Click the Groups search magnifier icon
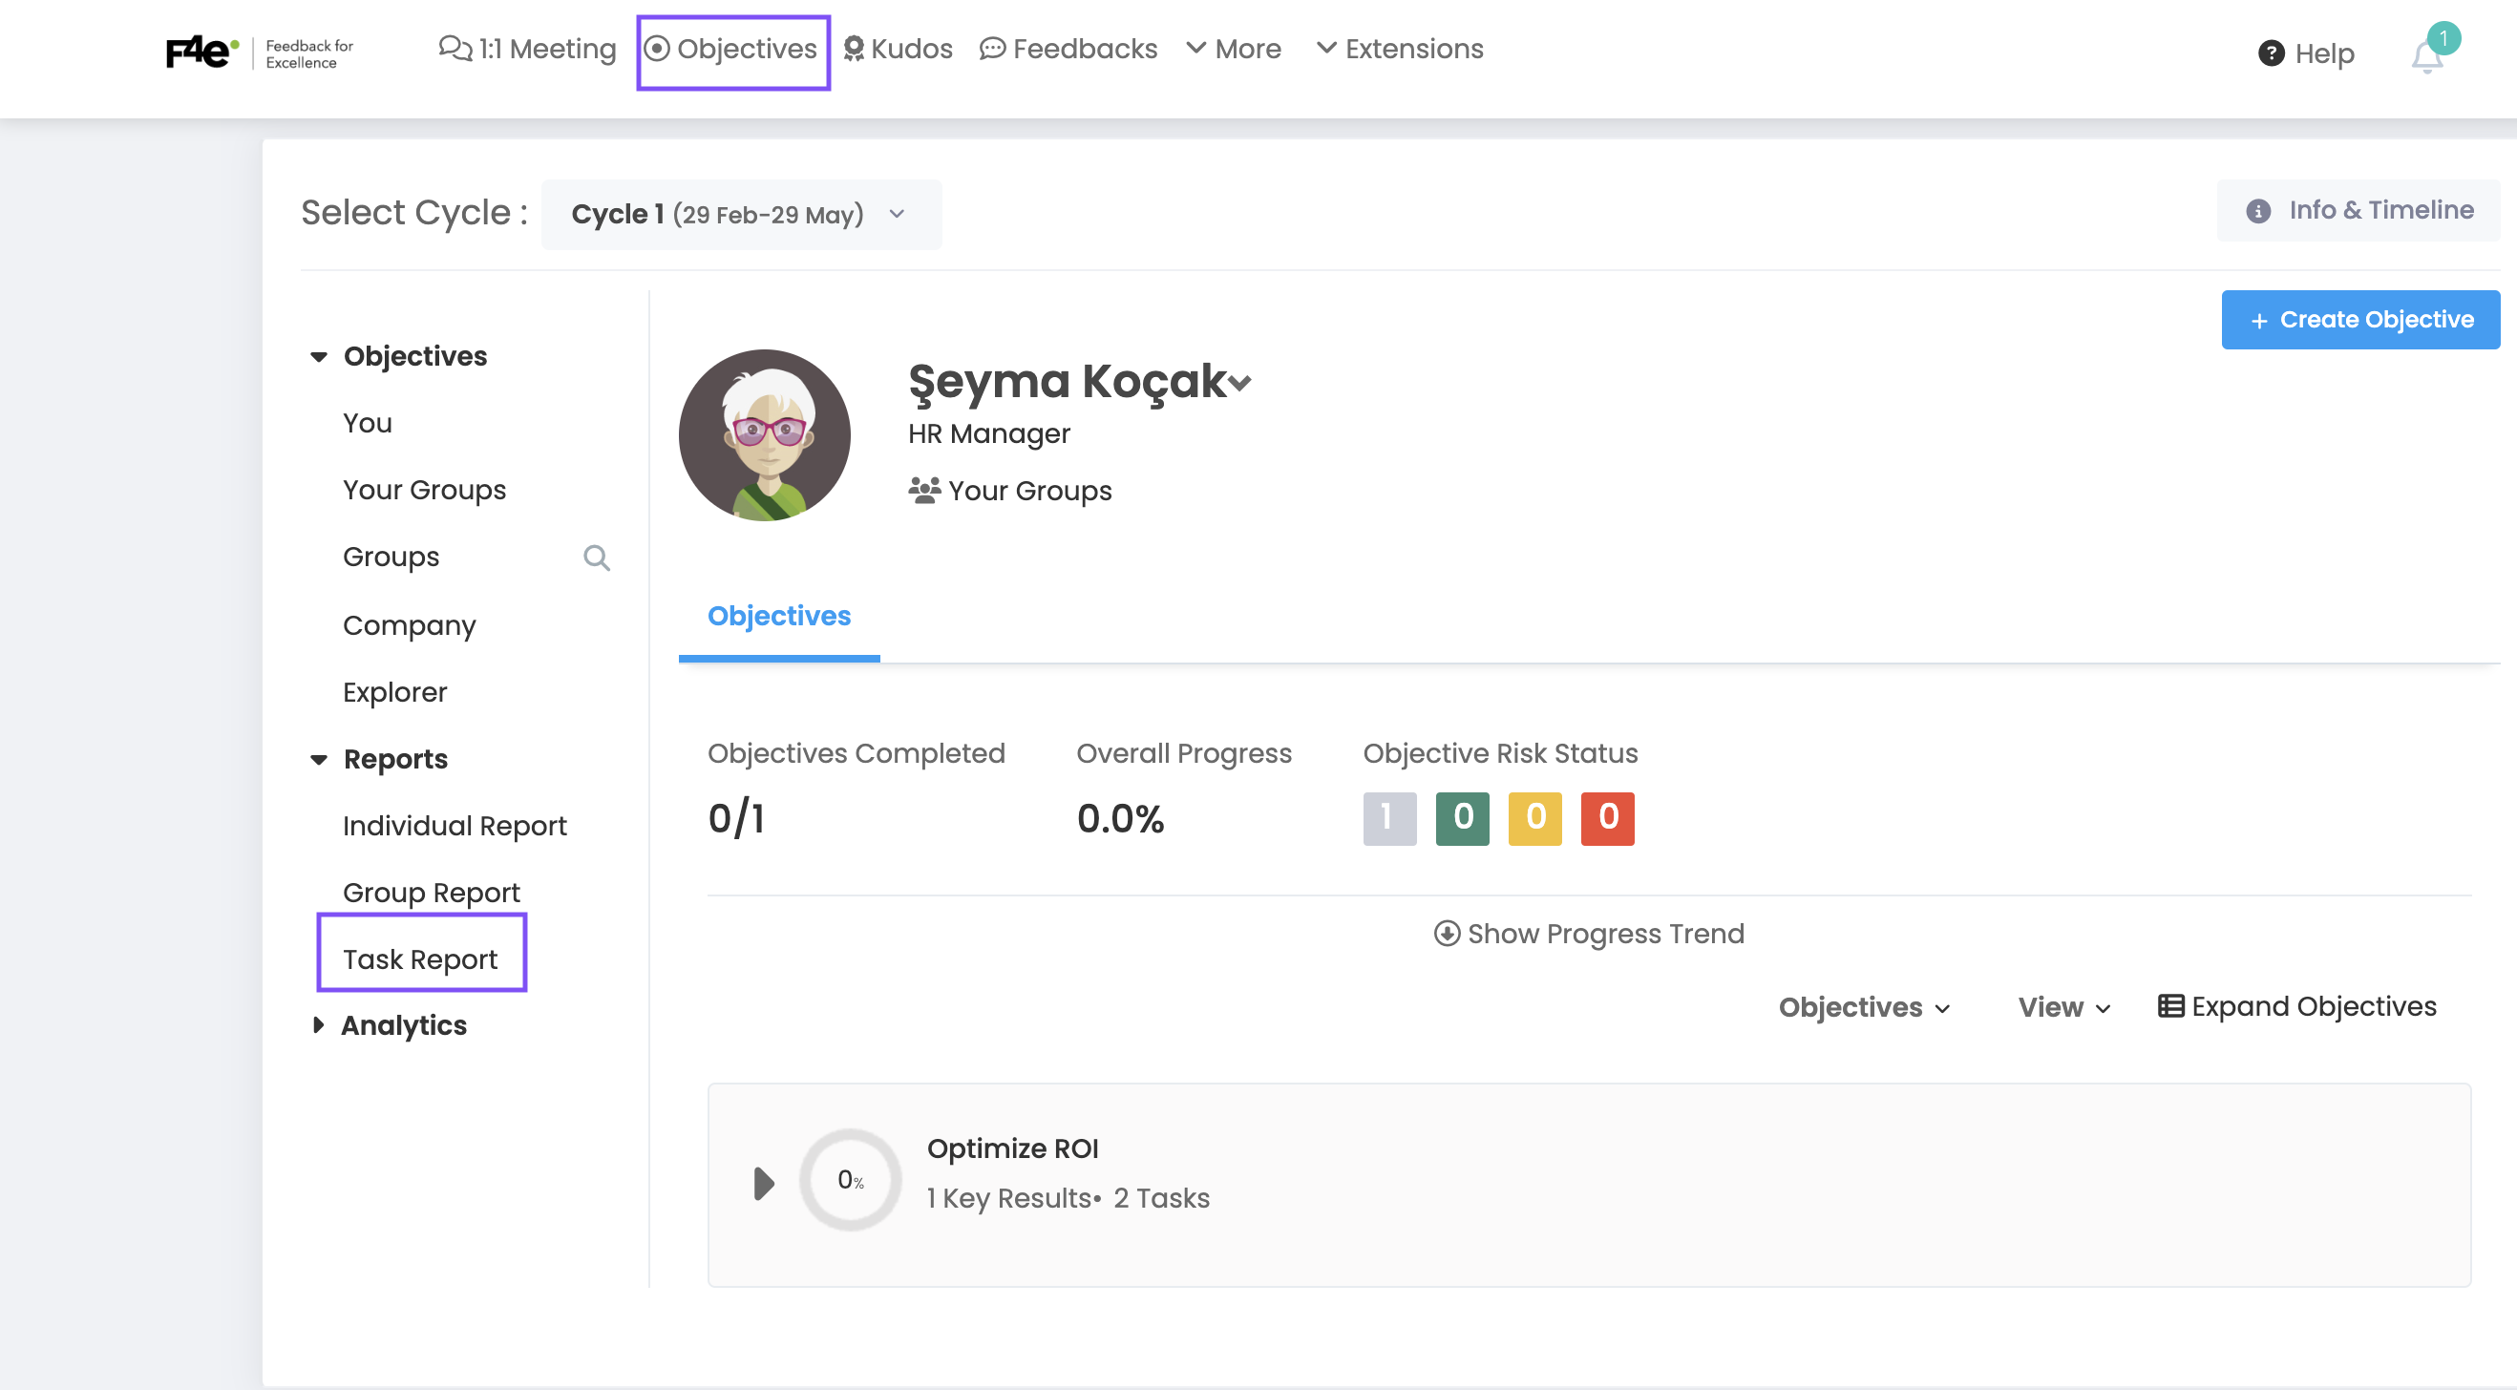 click(596, 558)
